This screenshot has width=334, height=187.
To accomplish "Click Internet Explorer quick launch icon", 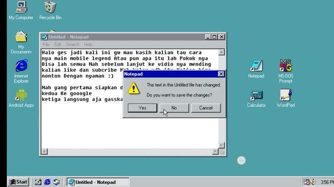I will point(47,182).
